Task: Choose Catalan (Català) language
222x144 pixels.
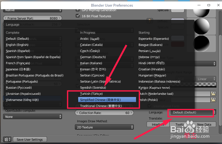Action: click(91, 45)
